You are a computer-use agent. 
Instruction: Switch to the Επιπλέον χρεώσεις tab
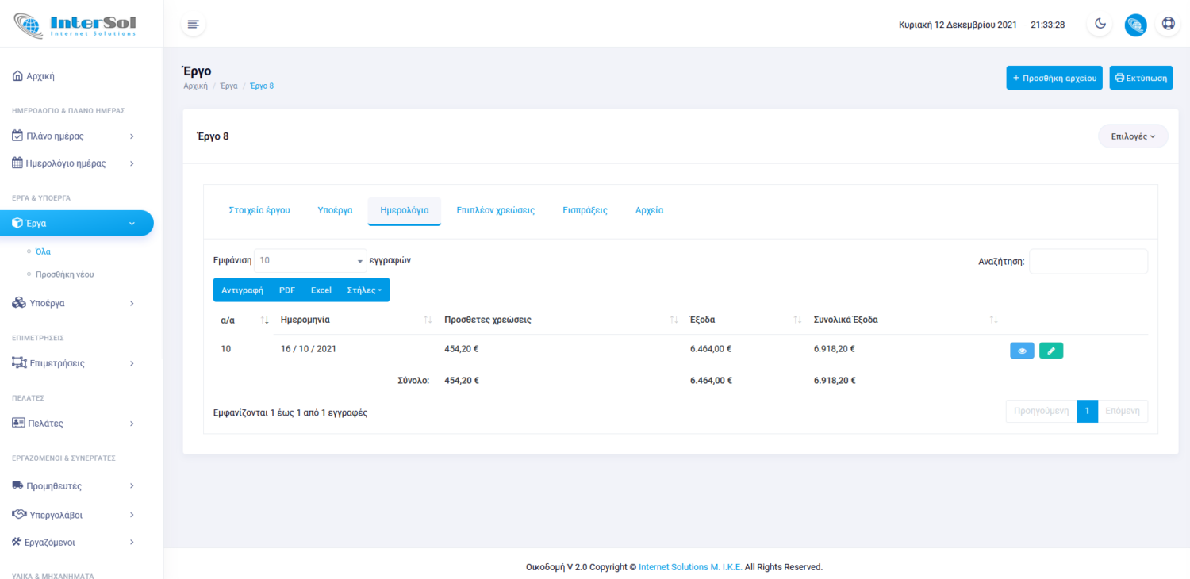point(495,211)
